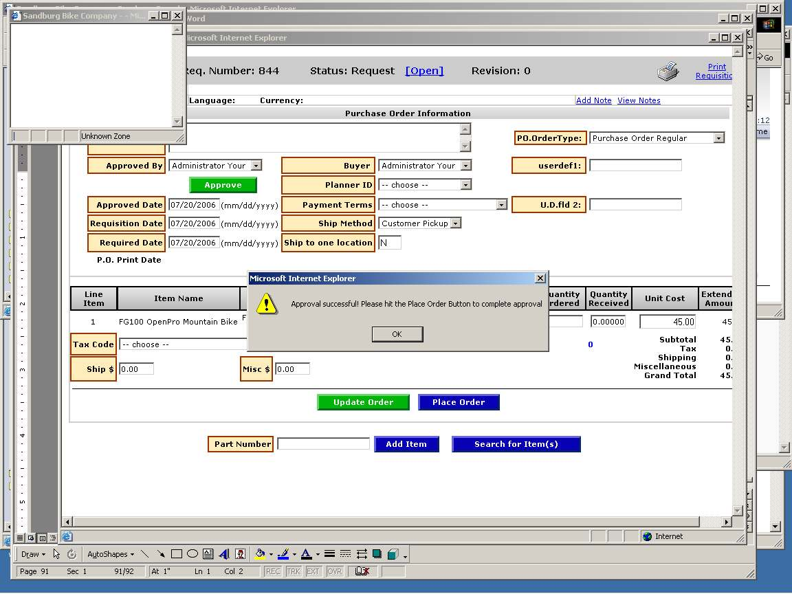Viewport: 792px width, 594px height.
Task: Click the Font Color icon
Action: [306, 554]
